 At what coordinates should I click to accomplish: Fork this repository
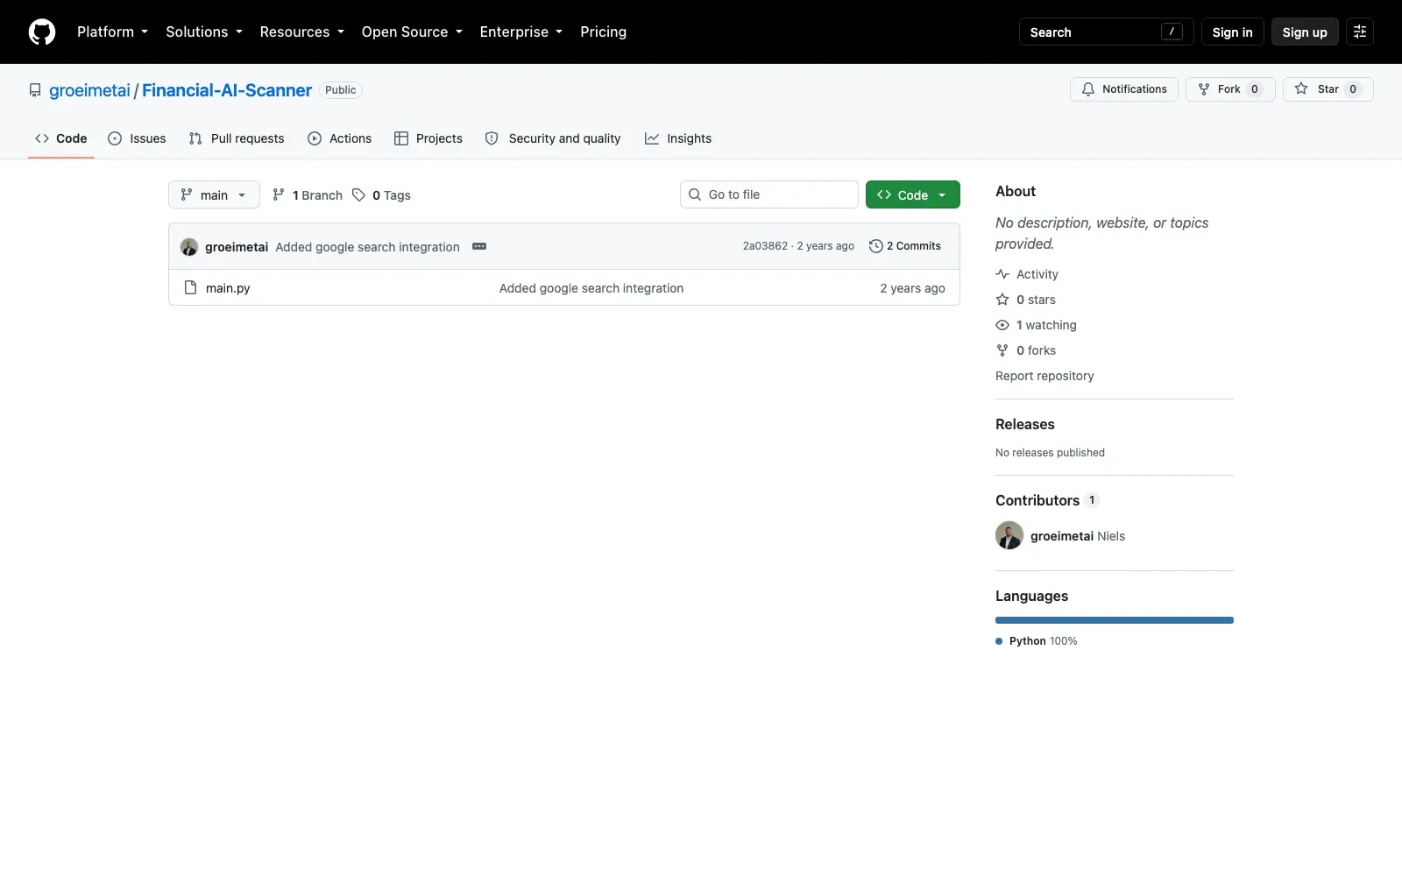(1230, 89)
